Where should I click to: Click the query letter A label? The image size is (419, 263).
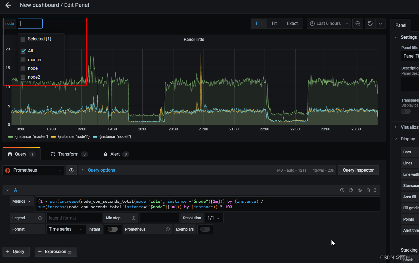16,190
